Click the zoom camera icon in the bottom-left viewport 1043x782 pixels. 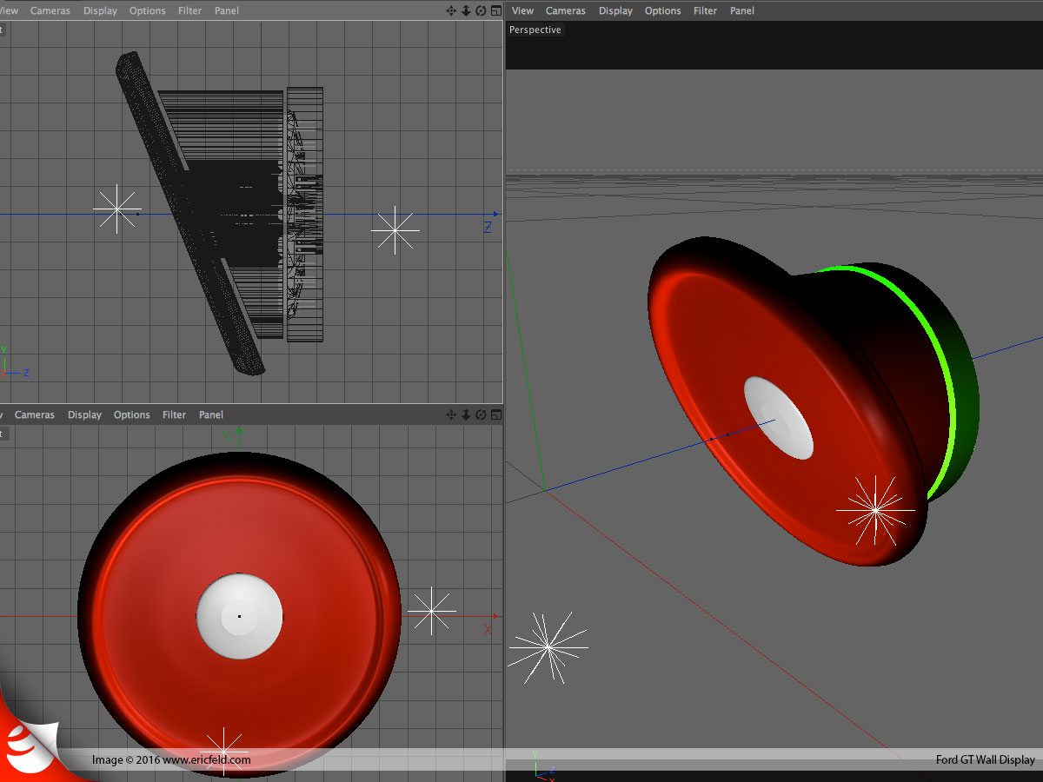pyautogui.click(x=466, y=414)
